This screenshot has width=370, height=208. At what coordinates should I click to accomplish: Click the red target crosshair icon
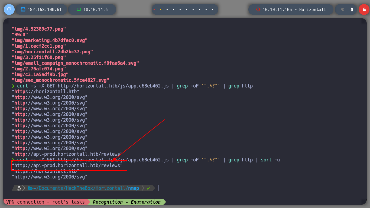(x=258, y=9)
